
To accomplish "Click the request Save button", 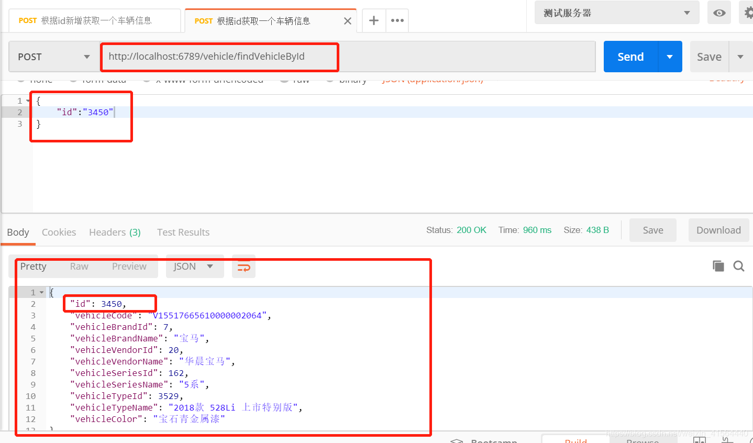I will 709,57.
